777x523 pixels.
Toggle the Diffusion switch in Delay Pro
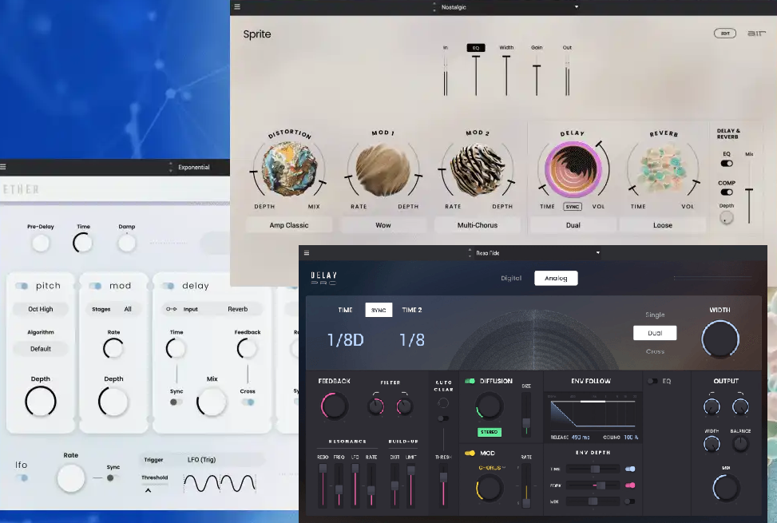point(470,382)
